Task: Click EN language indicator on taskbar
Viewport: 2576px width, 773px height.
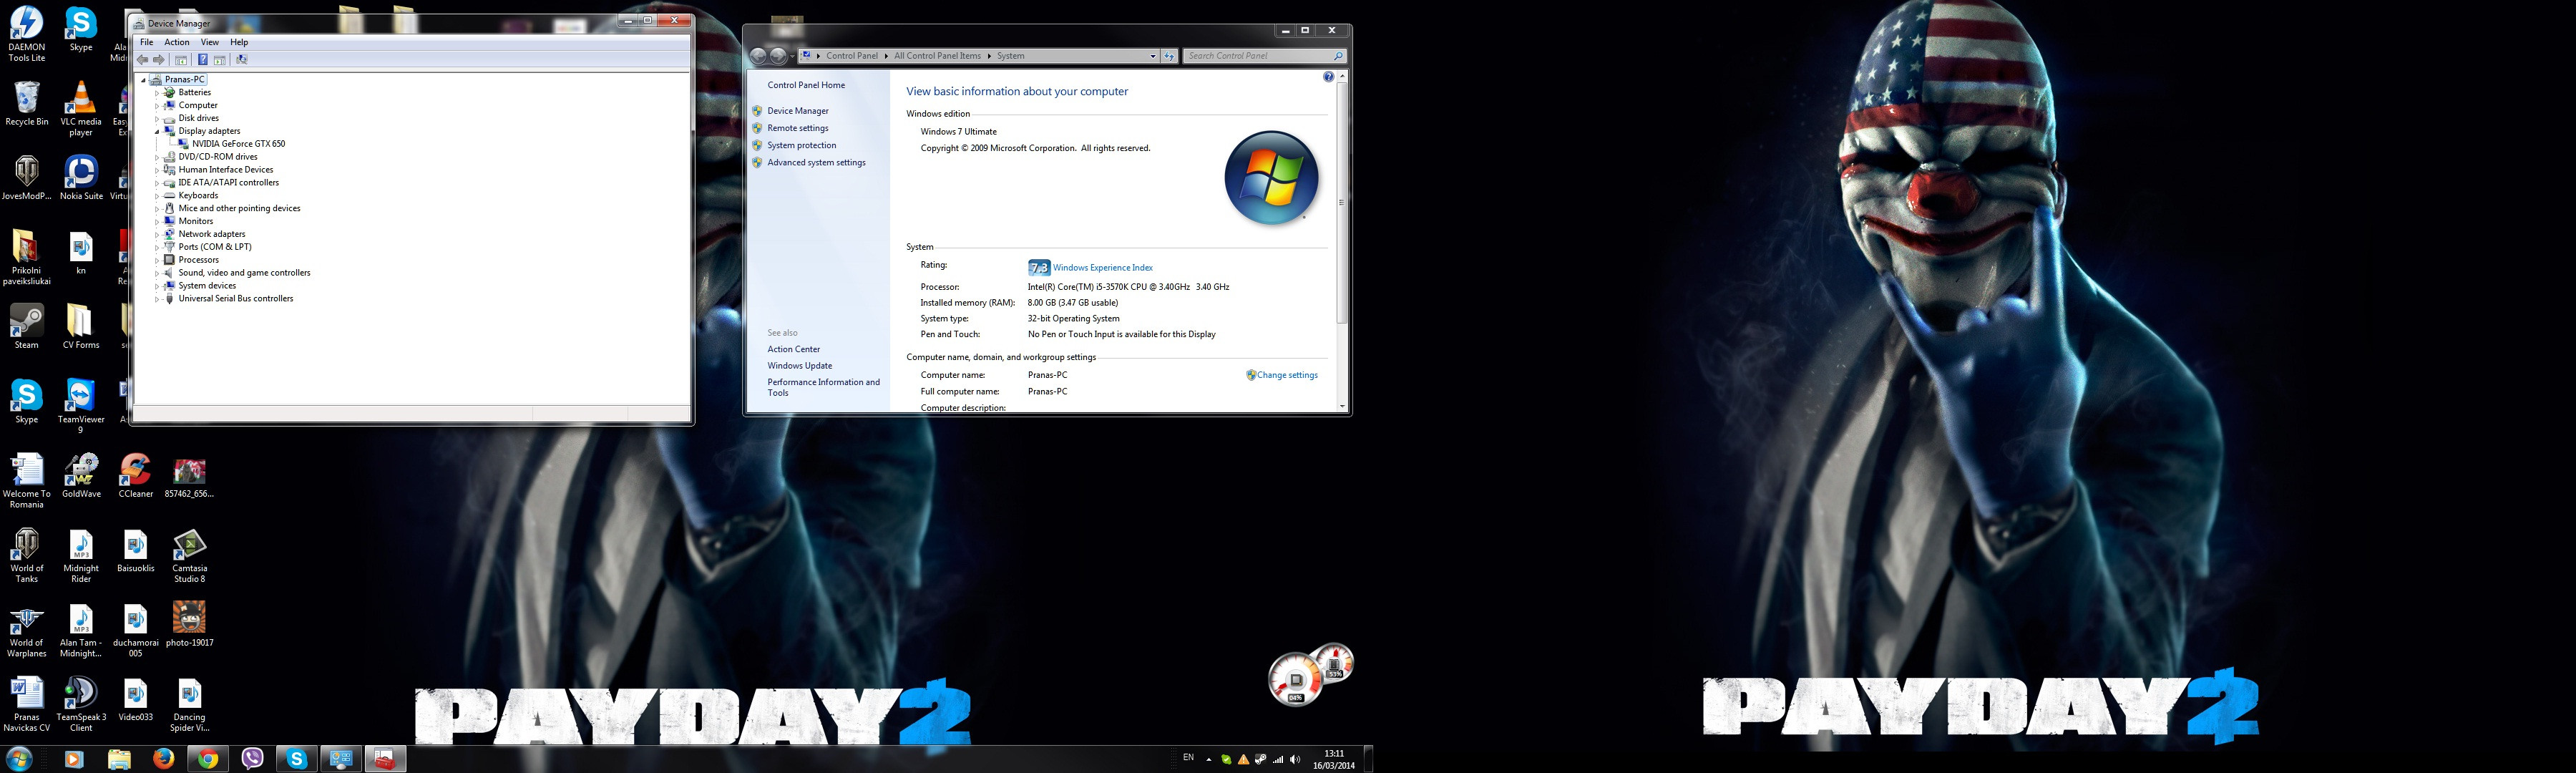Action: pos(1188,758)
